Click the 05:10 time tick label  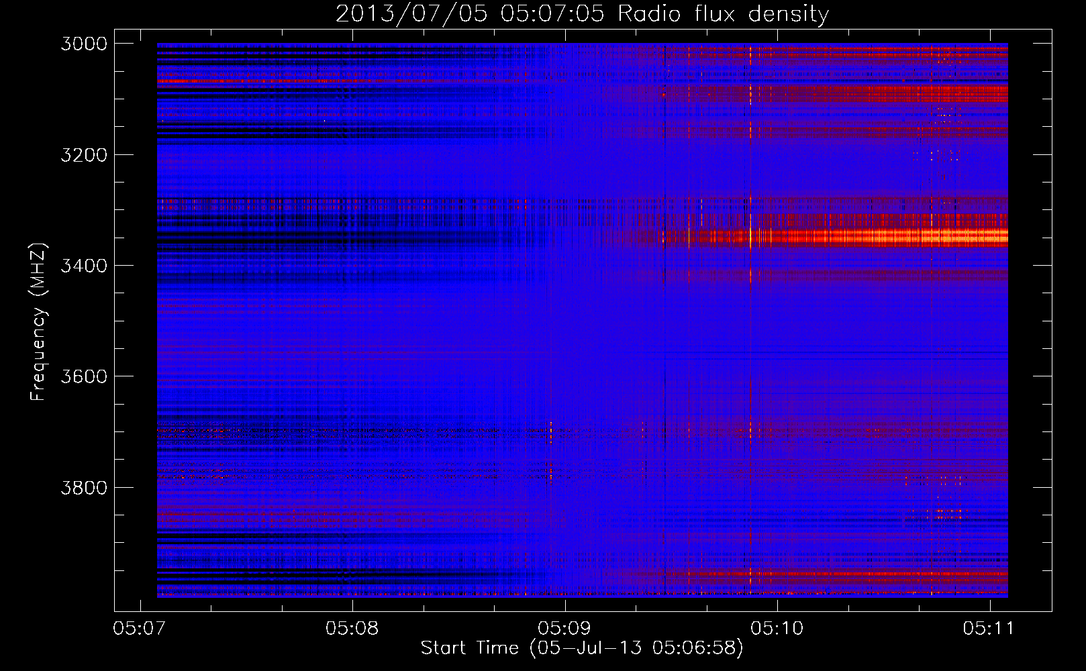click(777, 628)
